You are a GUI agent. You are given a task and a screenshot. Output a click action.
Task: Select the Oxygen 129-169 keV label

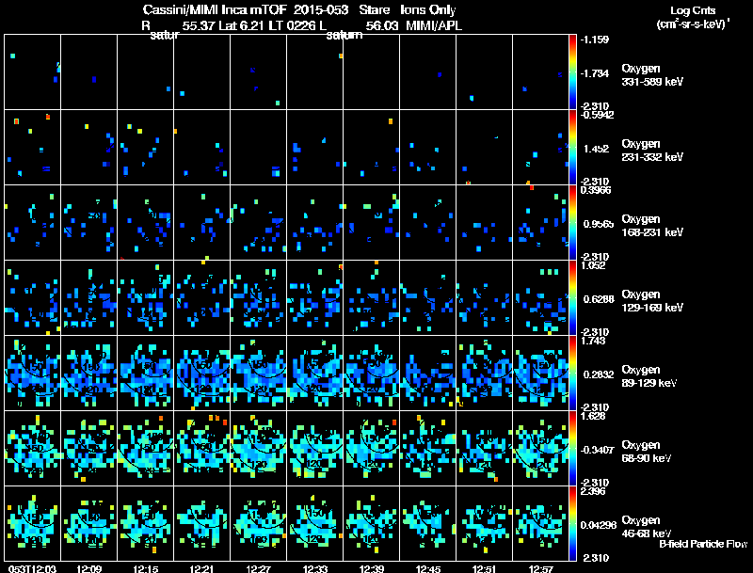(x=652, y=301)
